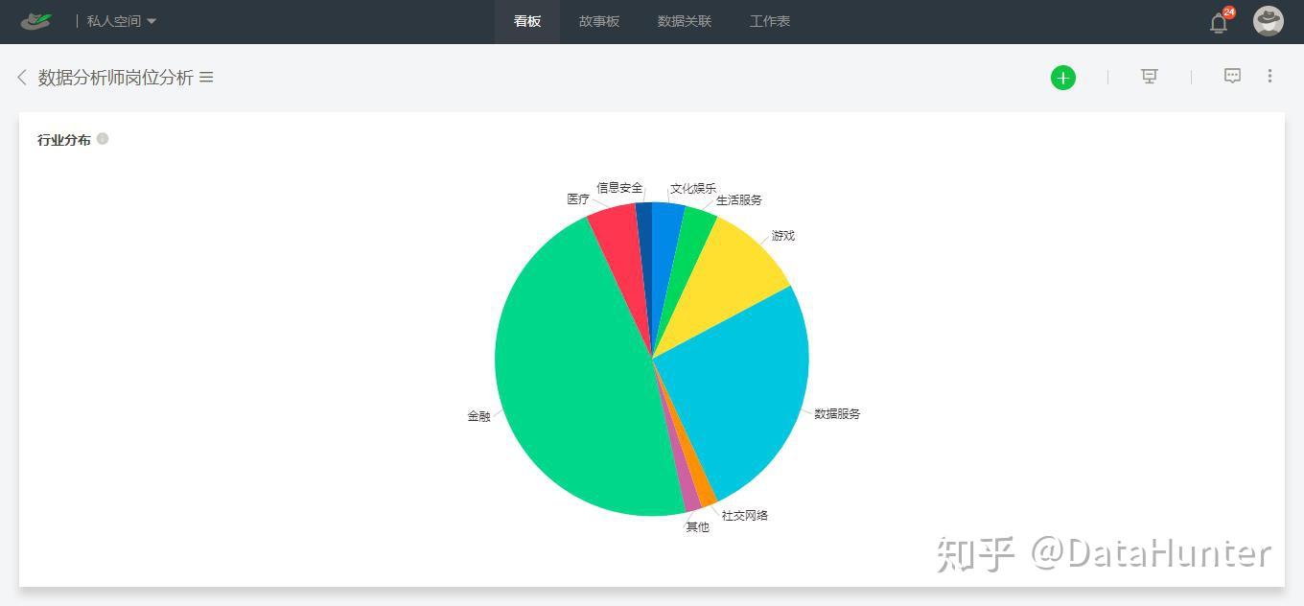This screenshot has width=1304, height=606.
Task: Open the comments speech bubble icon
Action: [x=1232, y=76]
